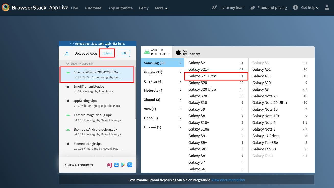334x188 pixels.
Task: Click the Invite my team icon
Action: click(x=214, y=7)
